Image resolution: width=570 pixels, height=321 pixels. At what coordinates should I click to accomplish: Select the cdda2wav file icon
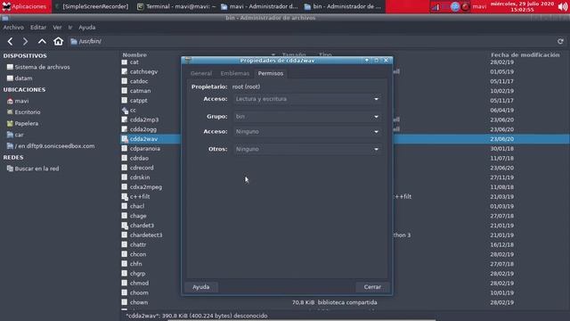pyautogui.click(x=125, y=139)
